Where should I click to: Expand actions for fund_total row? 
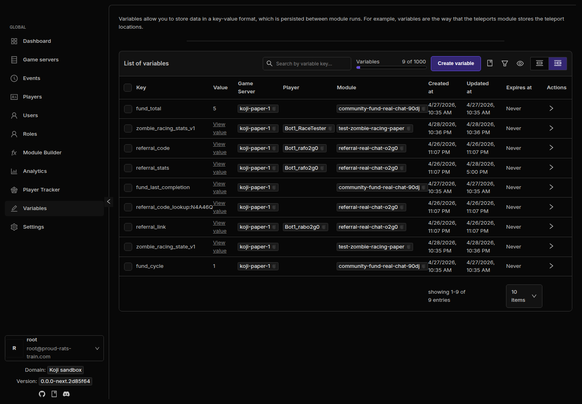click(x=551, y=108)
